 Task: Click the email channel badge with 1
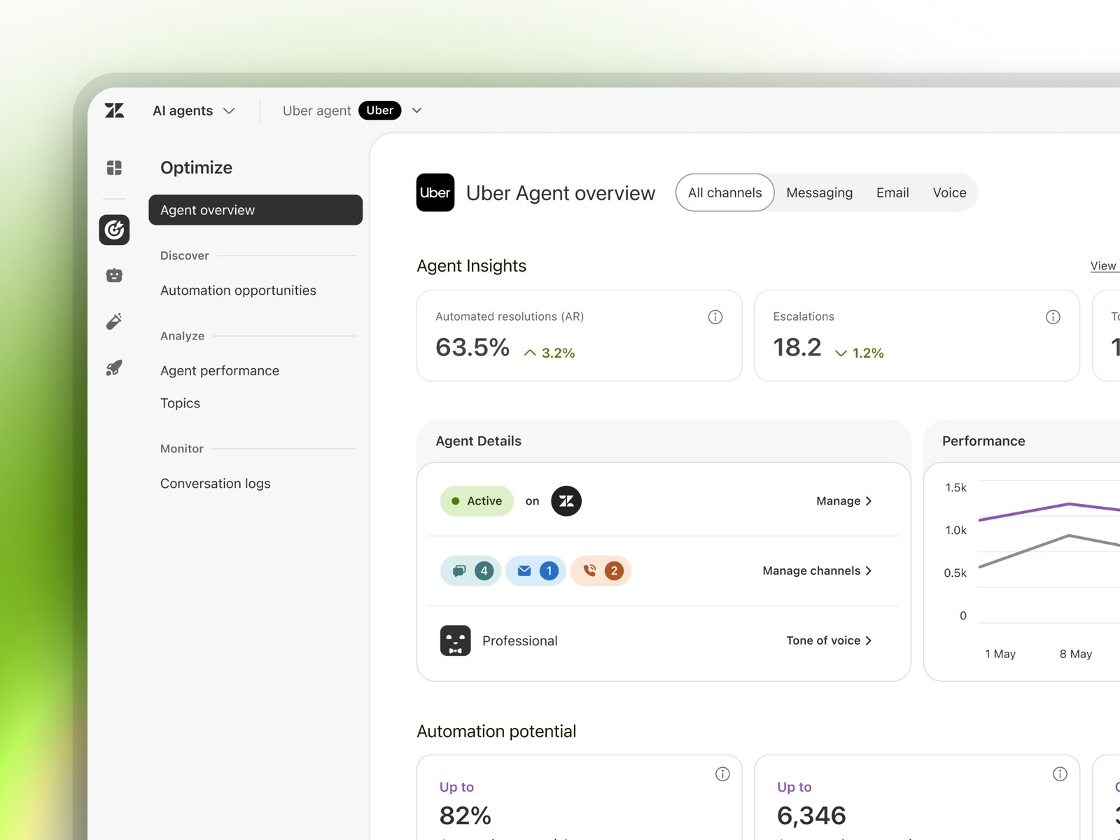(x=535, y=570)
